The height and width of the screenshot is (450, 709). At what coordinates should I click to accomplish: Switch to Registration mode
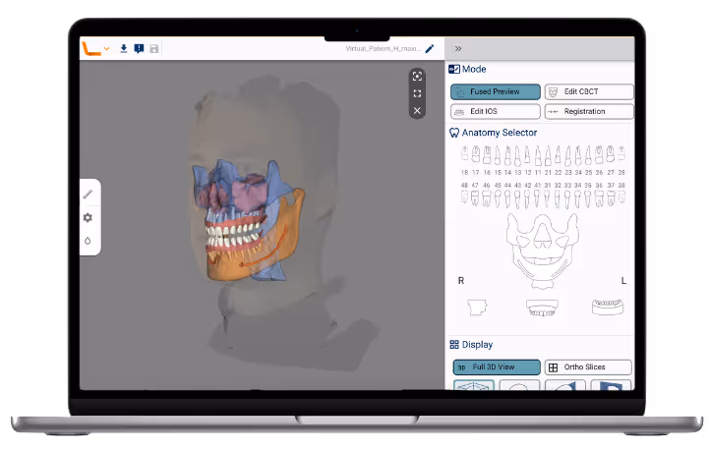(x=589, y=111)
